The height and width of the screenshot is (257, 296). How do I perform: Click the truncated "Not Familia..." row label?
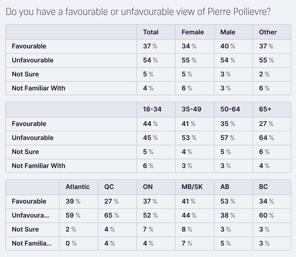click(x=32, y=243)
